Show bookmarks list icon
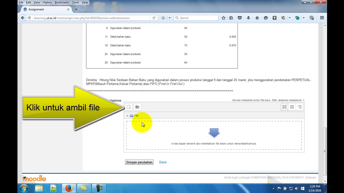Screen dimensions: 344x193 231,18
